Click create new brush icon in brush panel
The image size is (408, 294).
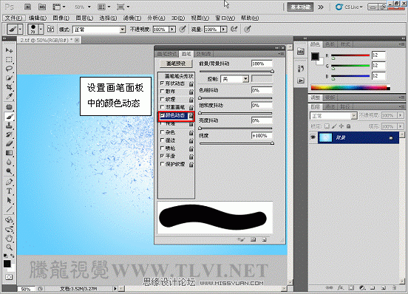264,239
